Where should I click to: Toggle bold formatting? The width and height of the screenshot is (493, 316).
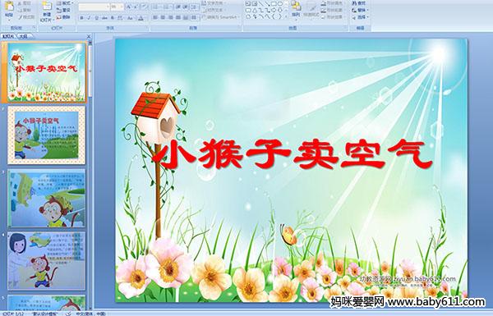click(x=81, y=18)
